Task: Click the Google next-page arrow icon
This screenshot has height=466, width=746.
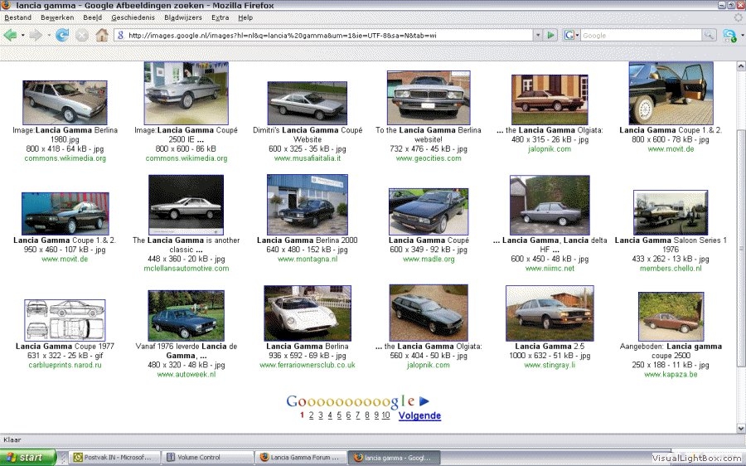Action: [x=424, y=401]
